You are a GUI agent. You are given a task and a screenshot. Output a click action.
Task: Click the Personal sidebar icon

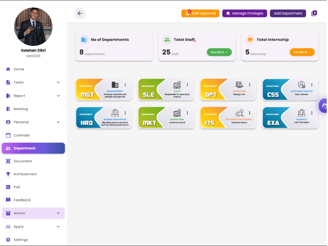point(8,122)
